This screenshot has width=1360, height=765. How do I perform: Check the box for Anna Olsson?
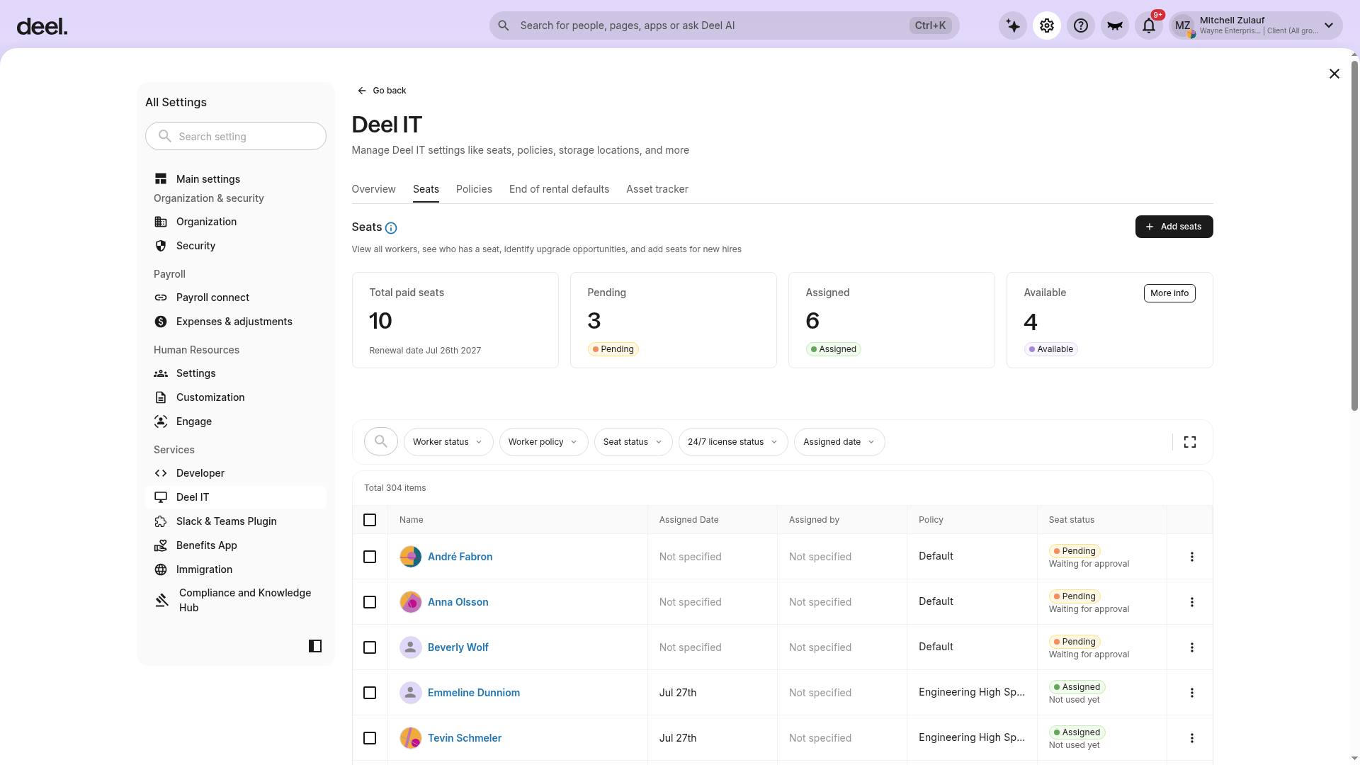click(x=370, y=602)
